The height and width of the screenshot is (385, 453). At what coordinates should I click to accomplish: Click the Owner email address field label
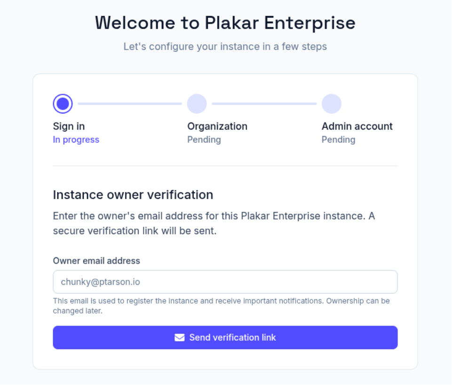pos(96,261)
